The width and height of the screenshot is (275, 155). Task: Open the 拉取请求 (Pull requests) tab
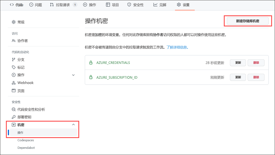click(x=63, y=5)
